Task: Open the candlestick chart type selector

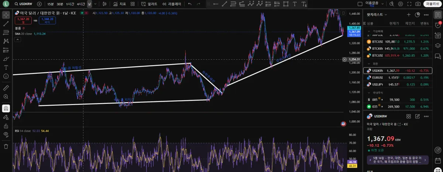Action: pos(104,4)
